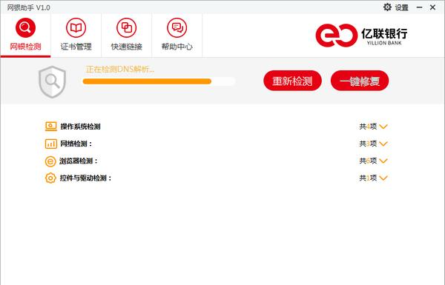The height and width of the screenshot is (285, 445).
Task: Click the 浏览器检测 browser icon
Action: 50,161
